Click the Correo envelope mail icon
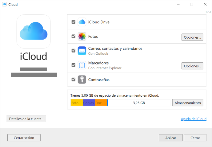This screenshot has width=212, height=147. [82, 51]
